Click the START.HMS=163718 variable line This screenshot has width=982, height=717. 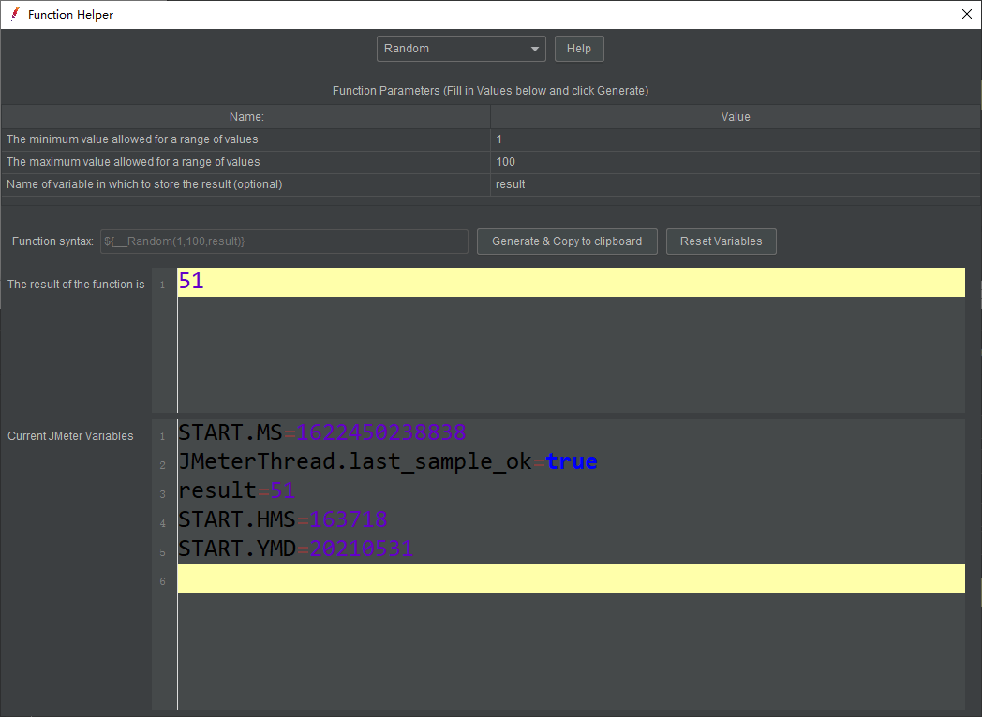pos(282,519)
